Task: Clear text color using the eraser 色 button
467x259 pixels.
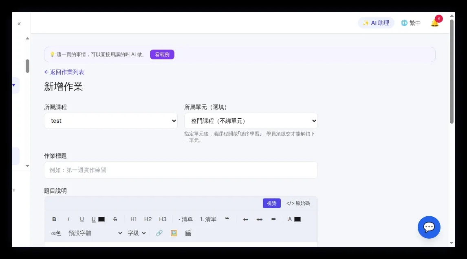Action: 56,233
